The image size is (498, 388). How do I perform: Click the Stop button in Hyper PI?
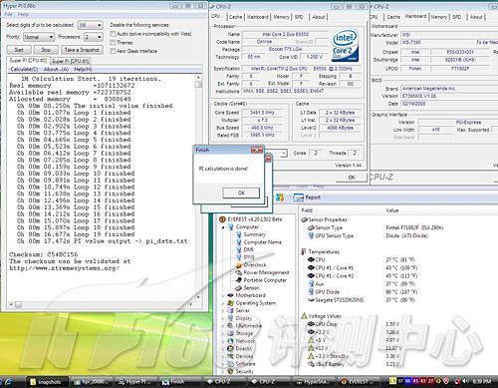[46, 50]
